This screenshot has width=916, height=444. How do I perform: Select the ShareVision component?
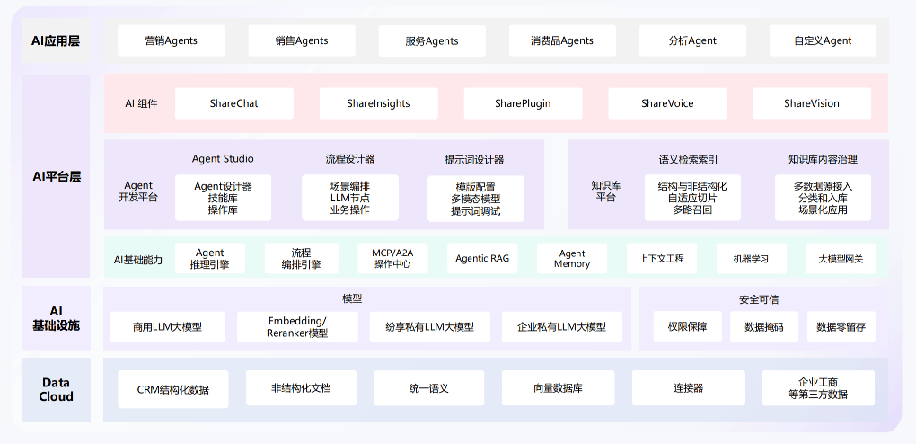(x=812, y=103)
